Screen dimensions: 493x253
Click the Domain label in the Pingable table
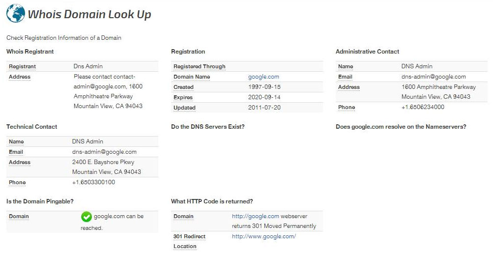coord(19,216)
